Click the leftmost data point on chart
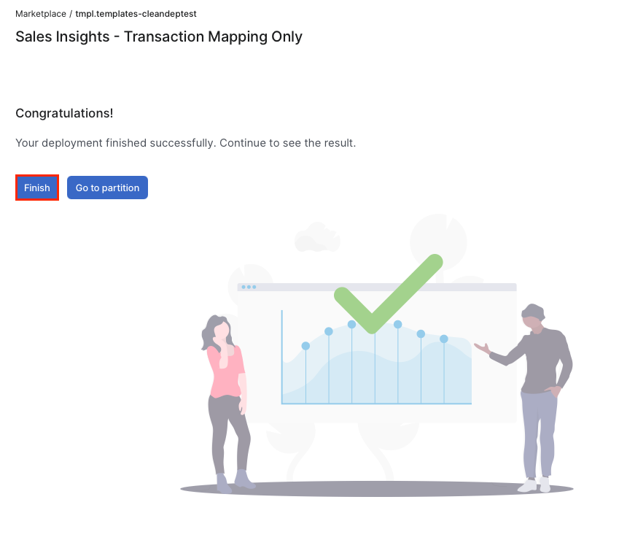This screenshot has width=619, height=540. (305, 346)
